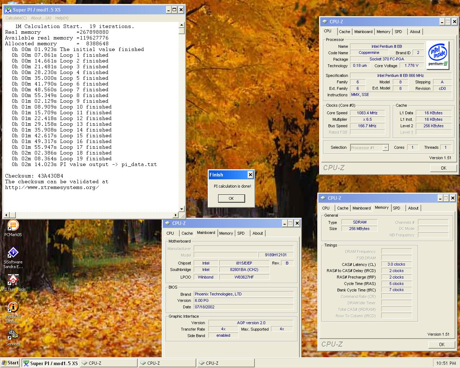This screenshot has height=368, width=460.
Task: Click the Core Speed value 1083.4 MHz
Action: (x=367, y=113)
